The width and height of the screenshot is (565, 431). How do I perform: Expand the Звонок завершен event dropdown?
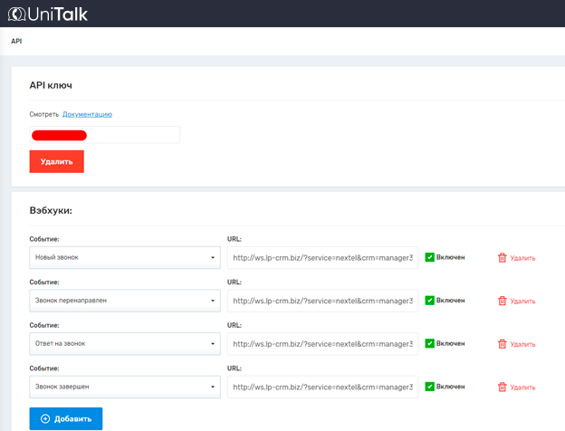click(x=125, y=388)
